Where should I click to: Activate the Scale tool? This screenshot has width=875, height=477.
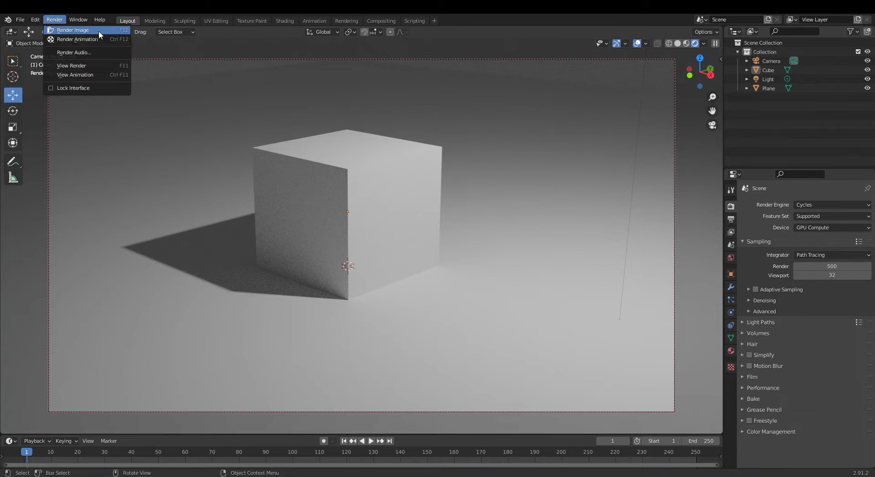[x=13, y=127]
